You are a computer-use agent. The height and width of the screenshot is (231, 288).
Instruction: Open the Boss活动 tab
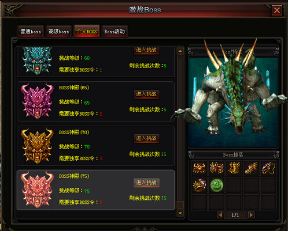pos(115,32)
